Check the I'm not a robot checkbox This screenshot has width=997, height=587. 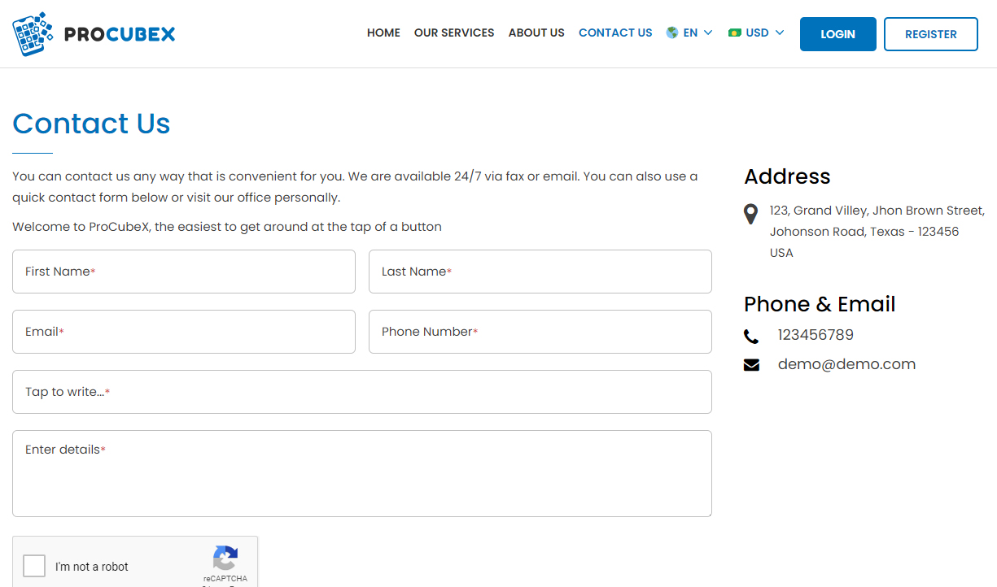(34, 566)
